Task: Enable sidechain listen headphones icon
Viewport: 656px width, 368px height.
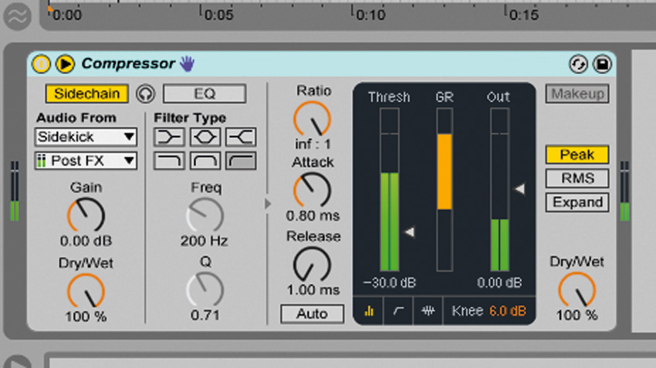Action: point(145,93)
